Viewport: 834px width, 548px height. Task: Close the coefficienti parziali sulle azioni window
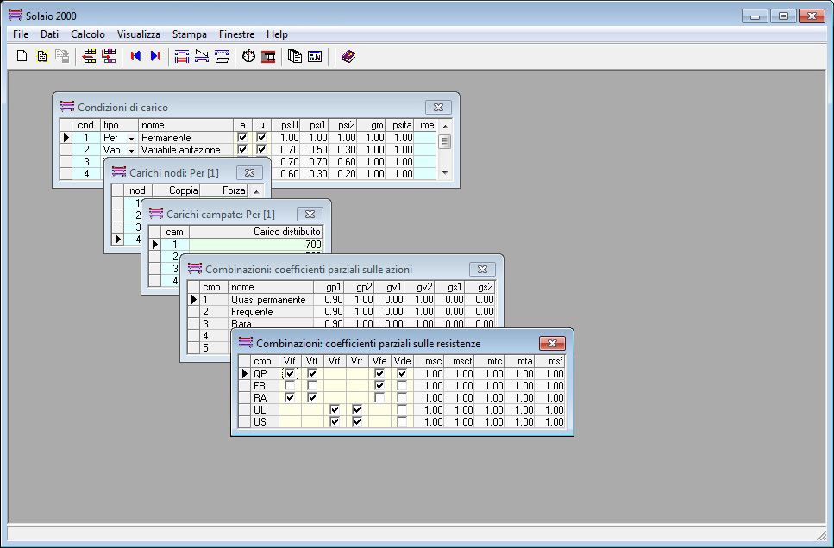(x=482, y=270)
